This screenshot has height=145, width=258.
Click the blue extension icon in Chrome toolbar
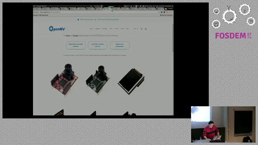click(162, 12)
